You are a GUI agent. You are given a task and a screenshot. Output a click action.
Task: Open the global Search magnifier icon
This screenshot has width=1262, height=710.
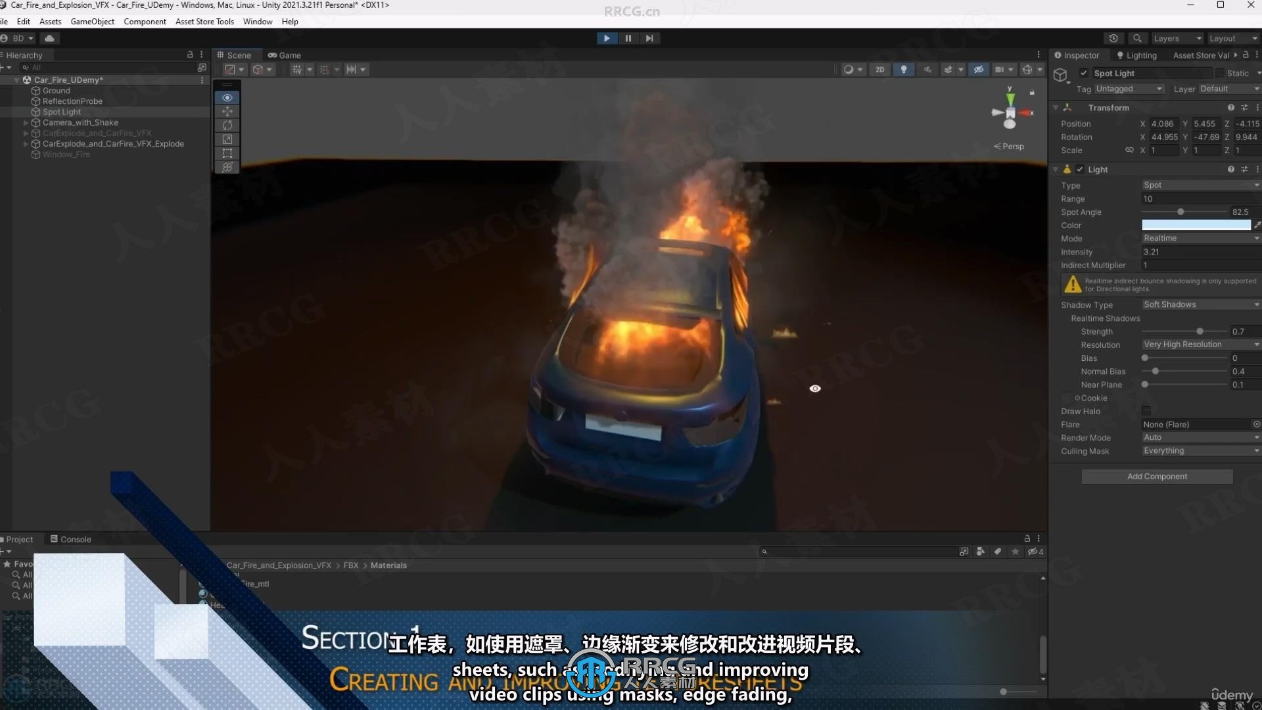coord(1137,38)
